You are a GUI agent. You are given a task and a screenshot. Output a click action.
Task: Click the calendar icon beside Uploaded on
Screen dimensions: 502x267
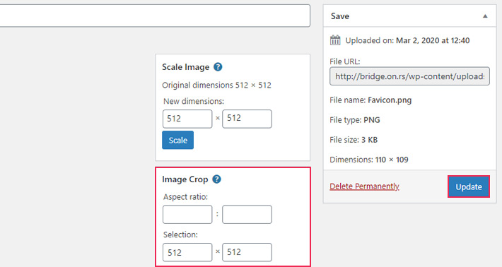click(x=335, y=40)
